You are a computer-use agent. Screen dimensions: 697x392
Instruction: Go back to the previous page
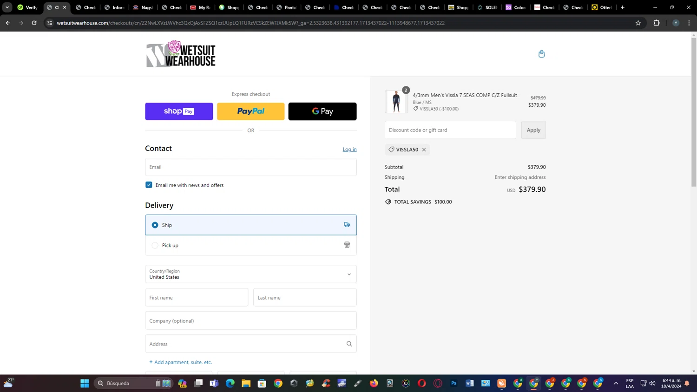(x=8, y=23)
